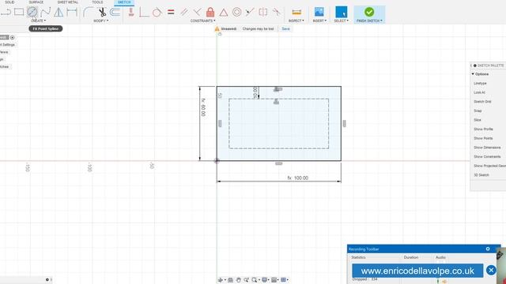Screen dimensions: 506x284
Task: Select the Sketch Dimension tool
Action: pyautogui.click(x=72, y=13)
